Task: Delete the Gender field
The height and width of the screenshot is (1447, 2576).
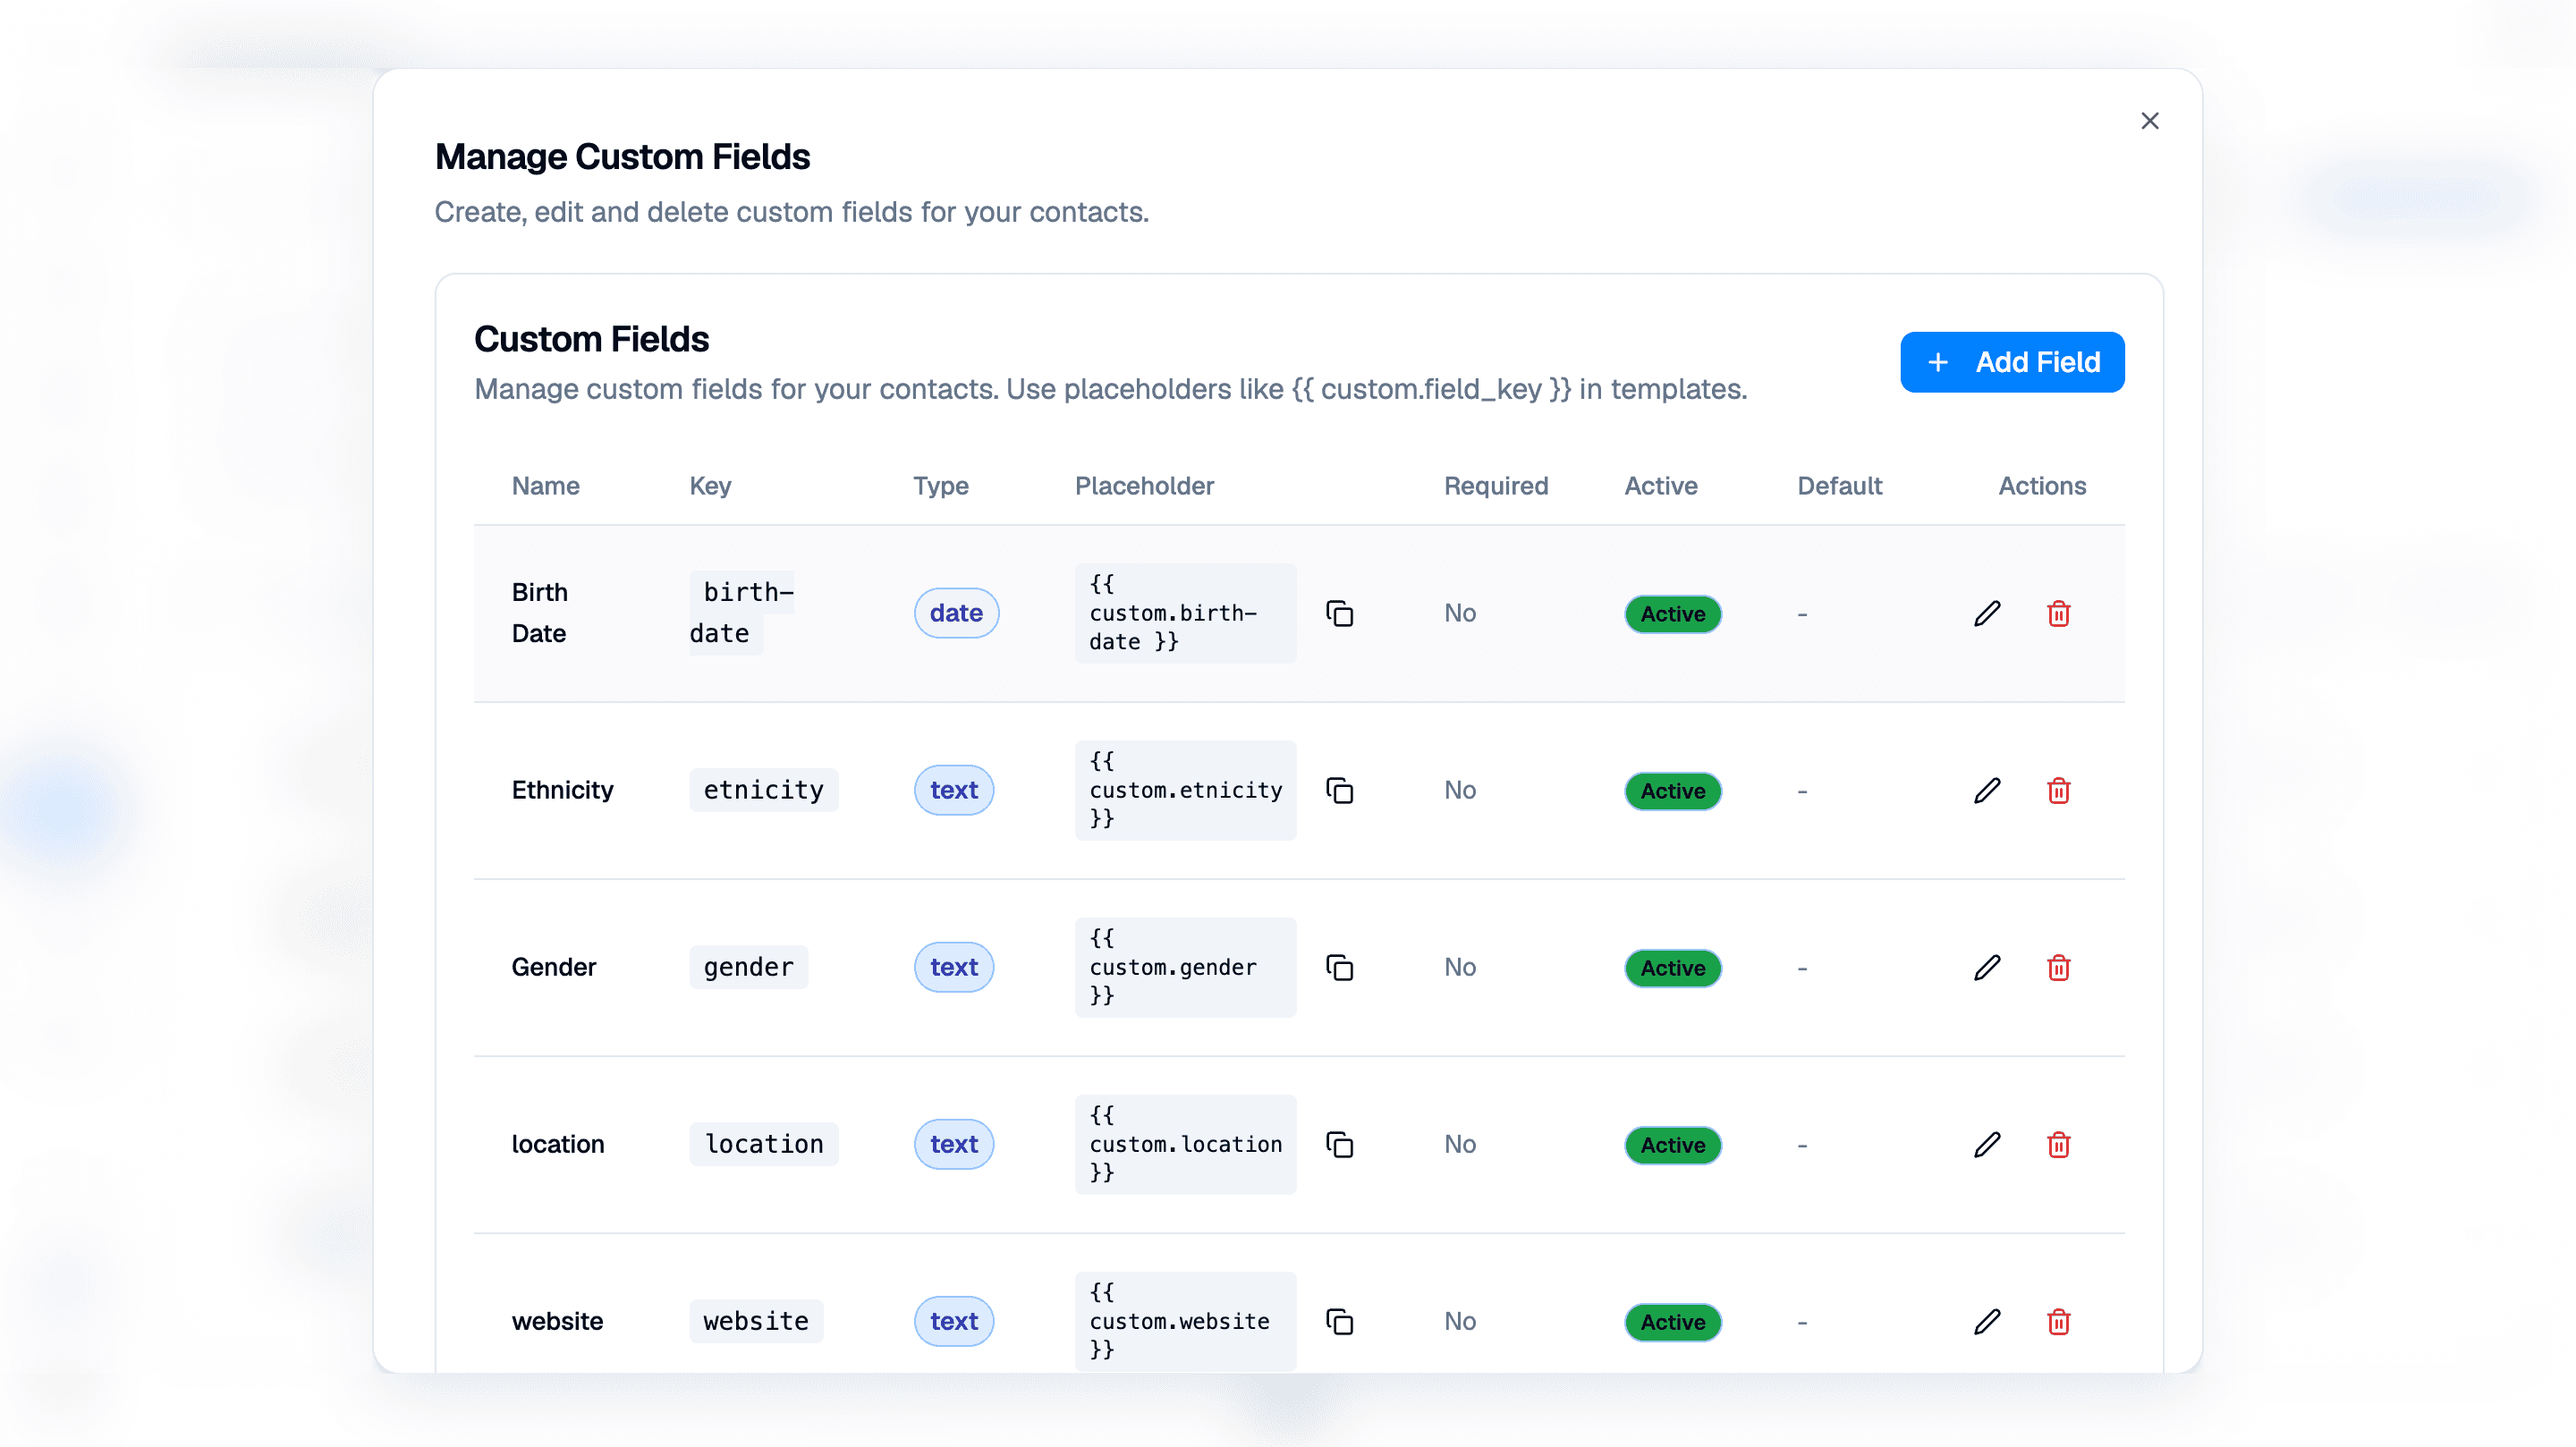Action: 2058,967
